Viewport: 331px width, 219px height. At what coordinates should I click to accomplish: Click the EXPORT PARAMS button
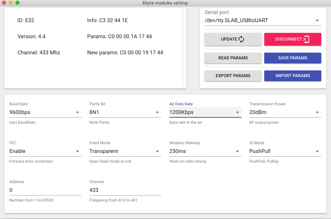(233, 76)
